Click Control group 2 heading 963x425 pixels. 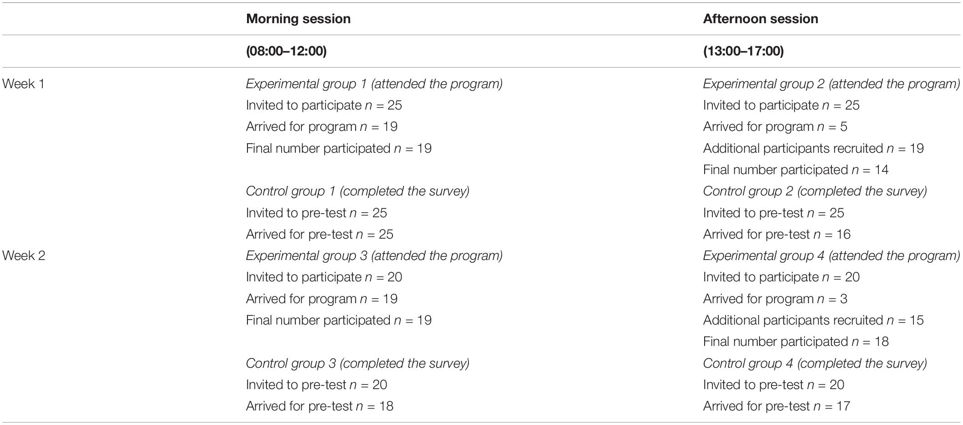[x=815, y=191]
